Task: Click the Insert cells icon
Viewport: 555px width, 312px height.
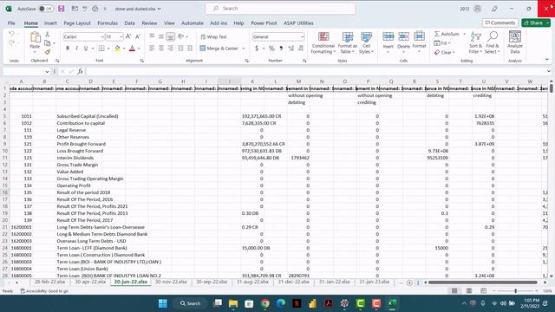Action: tap(388, 36)
